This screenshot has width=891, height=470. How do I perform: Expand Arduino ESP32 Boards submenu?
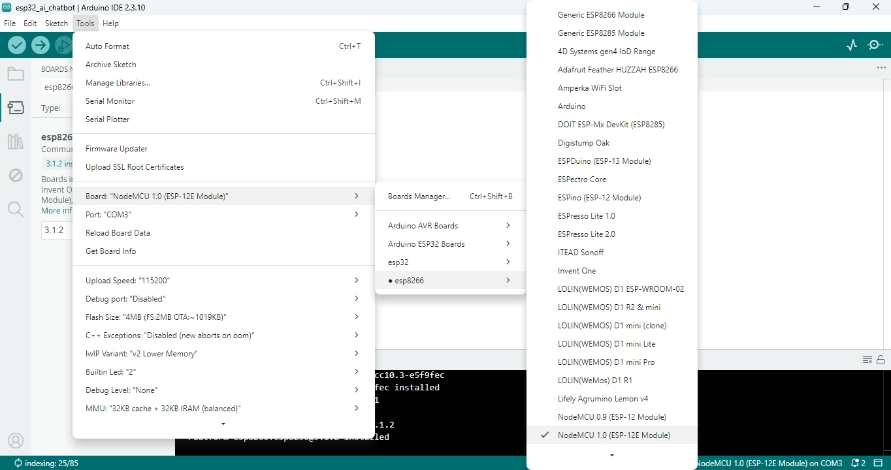[x=450, y=244]
